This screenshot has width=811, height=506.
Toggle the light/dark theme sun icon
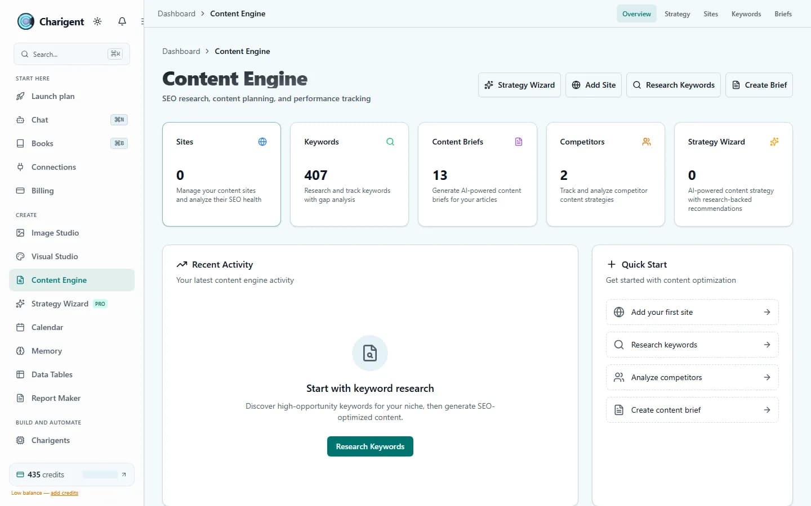[97, 21]
